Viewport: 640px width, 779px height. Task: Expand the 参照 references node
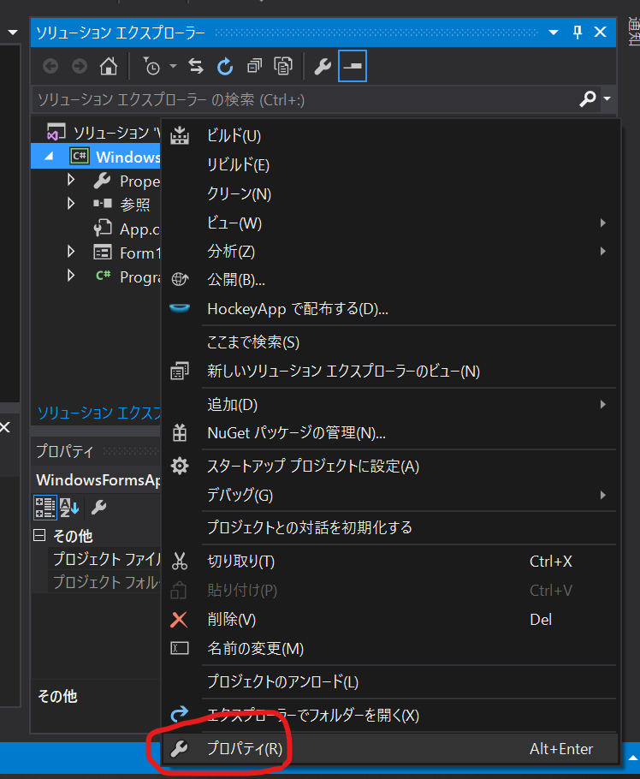click(71, 204)
